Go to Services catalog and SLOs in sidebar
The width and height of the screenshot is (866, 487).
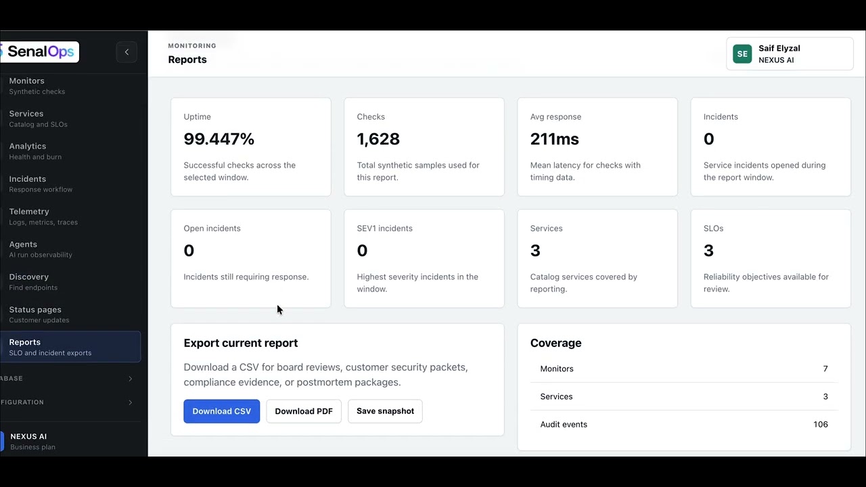70,118
